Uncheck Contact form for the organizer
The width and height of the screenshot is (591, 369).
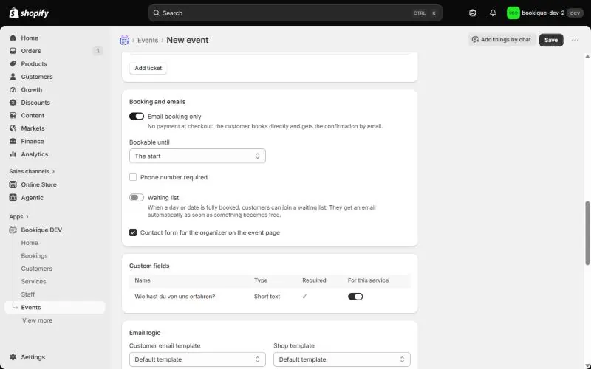(133, 232)
